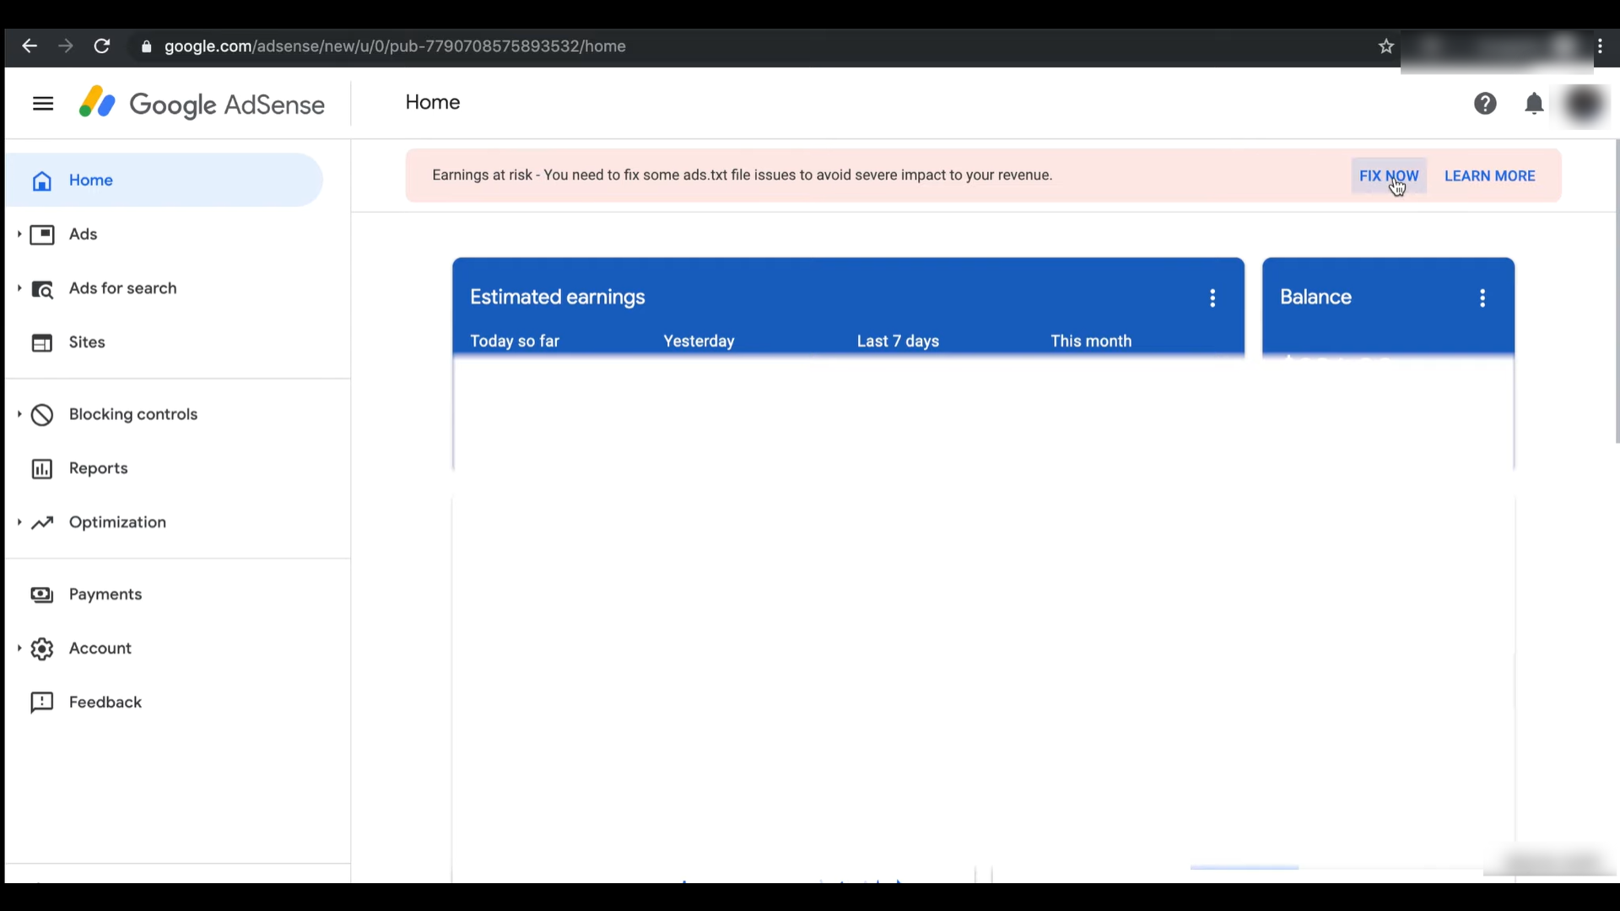Image resolution: width=1620 pixels, height=911 pixels.
Task: Open browser three-dot menu
Action: [1601, 46]
